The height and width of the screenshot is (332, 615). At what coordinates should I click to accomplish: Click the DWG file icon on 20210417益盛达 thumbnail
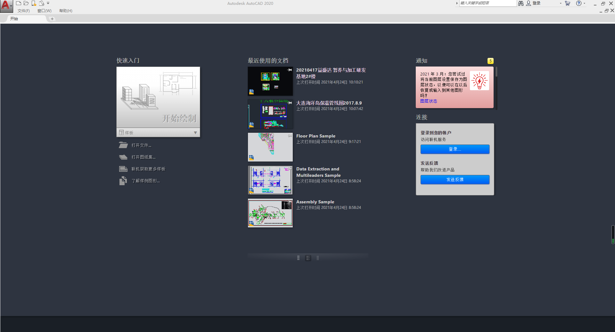tap(251, 92)
